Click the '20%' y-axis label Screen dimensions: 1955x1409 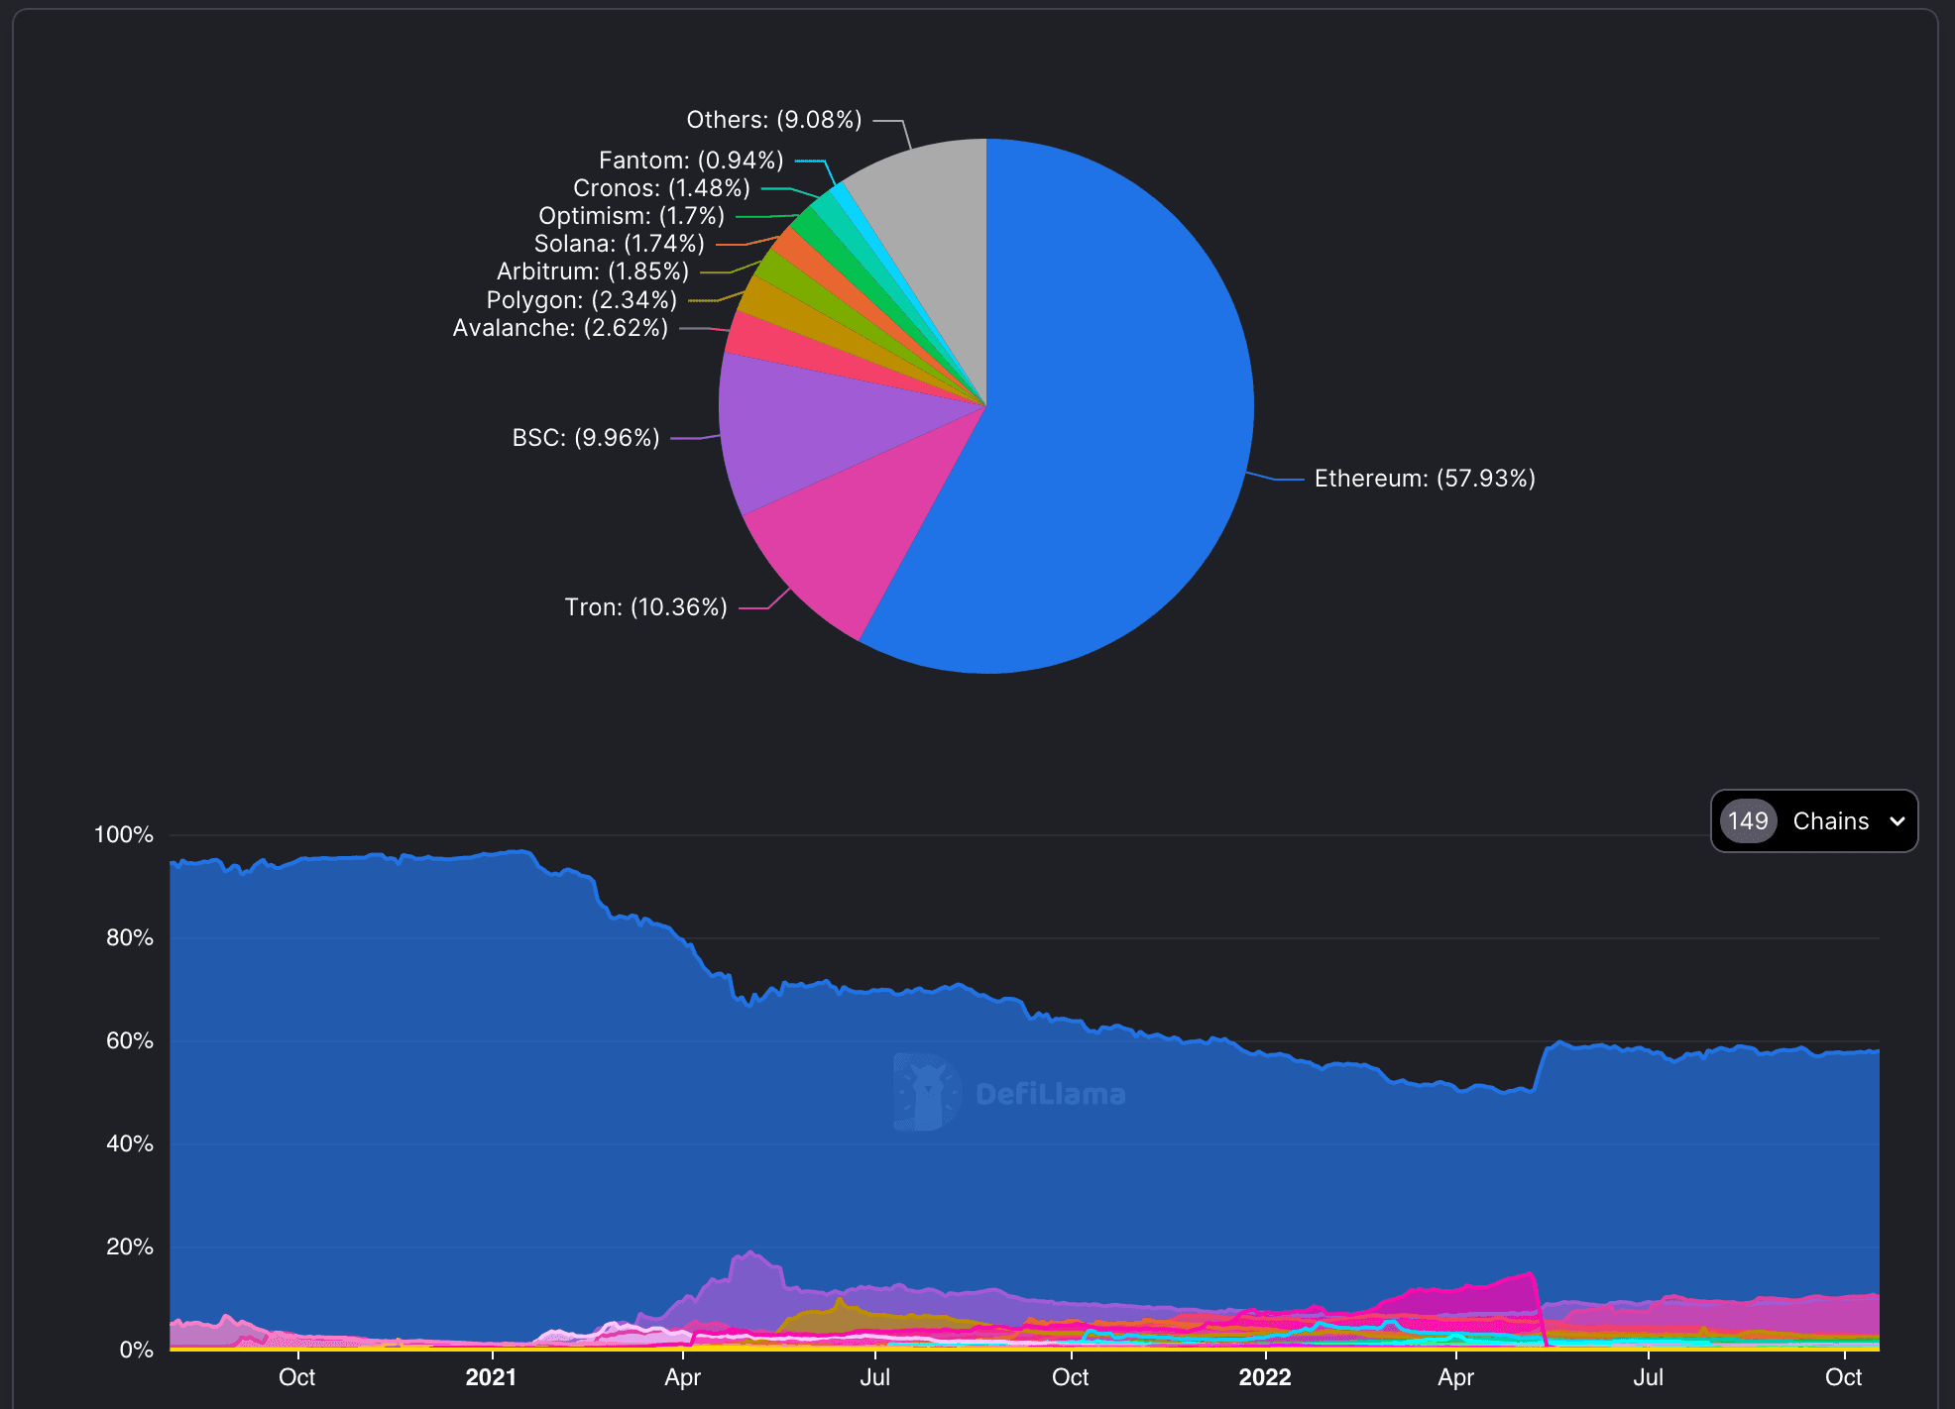[130, 1247]
